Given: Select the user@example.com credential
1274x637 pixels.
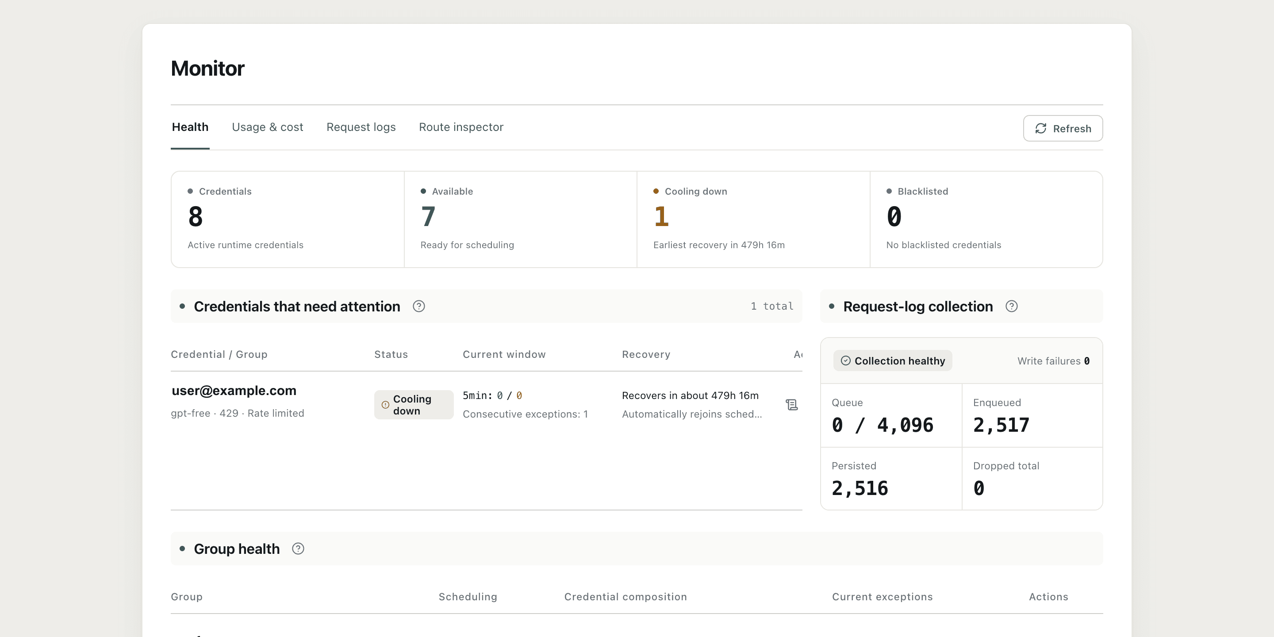Looking at the screenshot, I should click(234, 390).
